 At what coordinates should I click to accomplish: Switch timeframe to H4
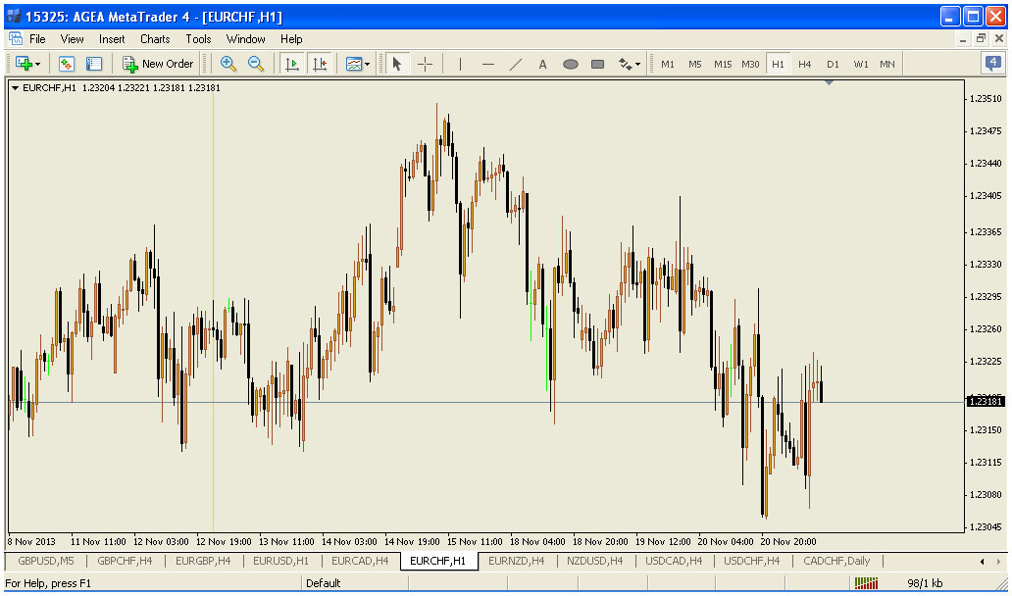[x=804, y=64]
